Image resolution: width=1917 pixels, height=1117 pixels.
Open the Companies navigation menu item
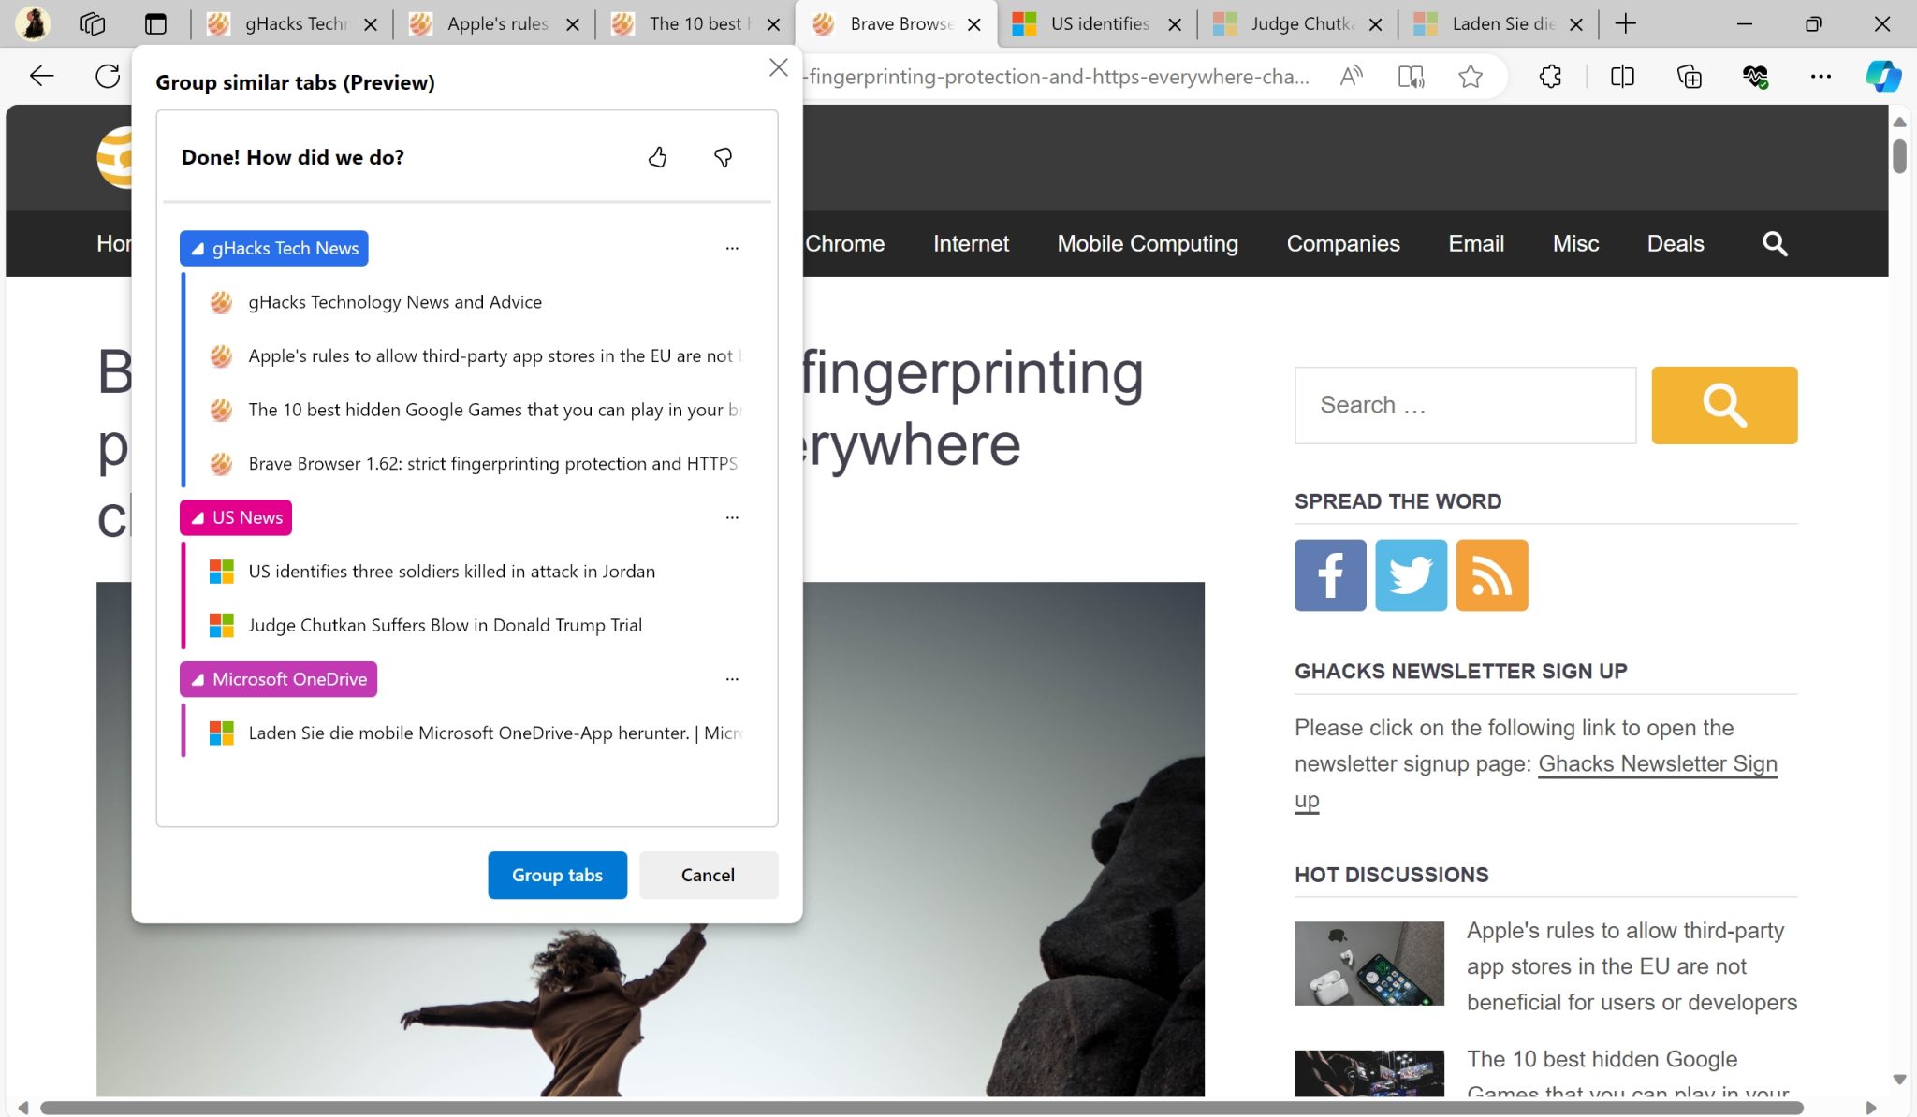(1342, 243)
